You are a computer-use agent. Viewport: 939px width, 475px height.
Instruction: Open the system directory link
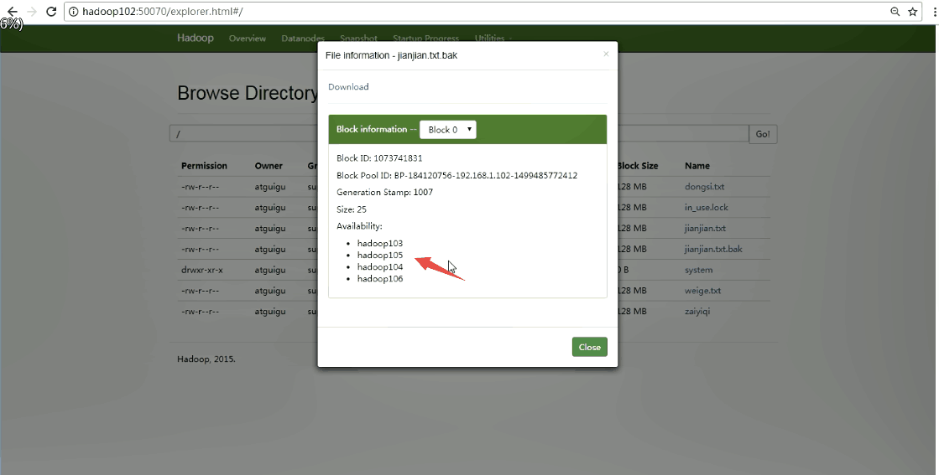point(698,270)
